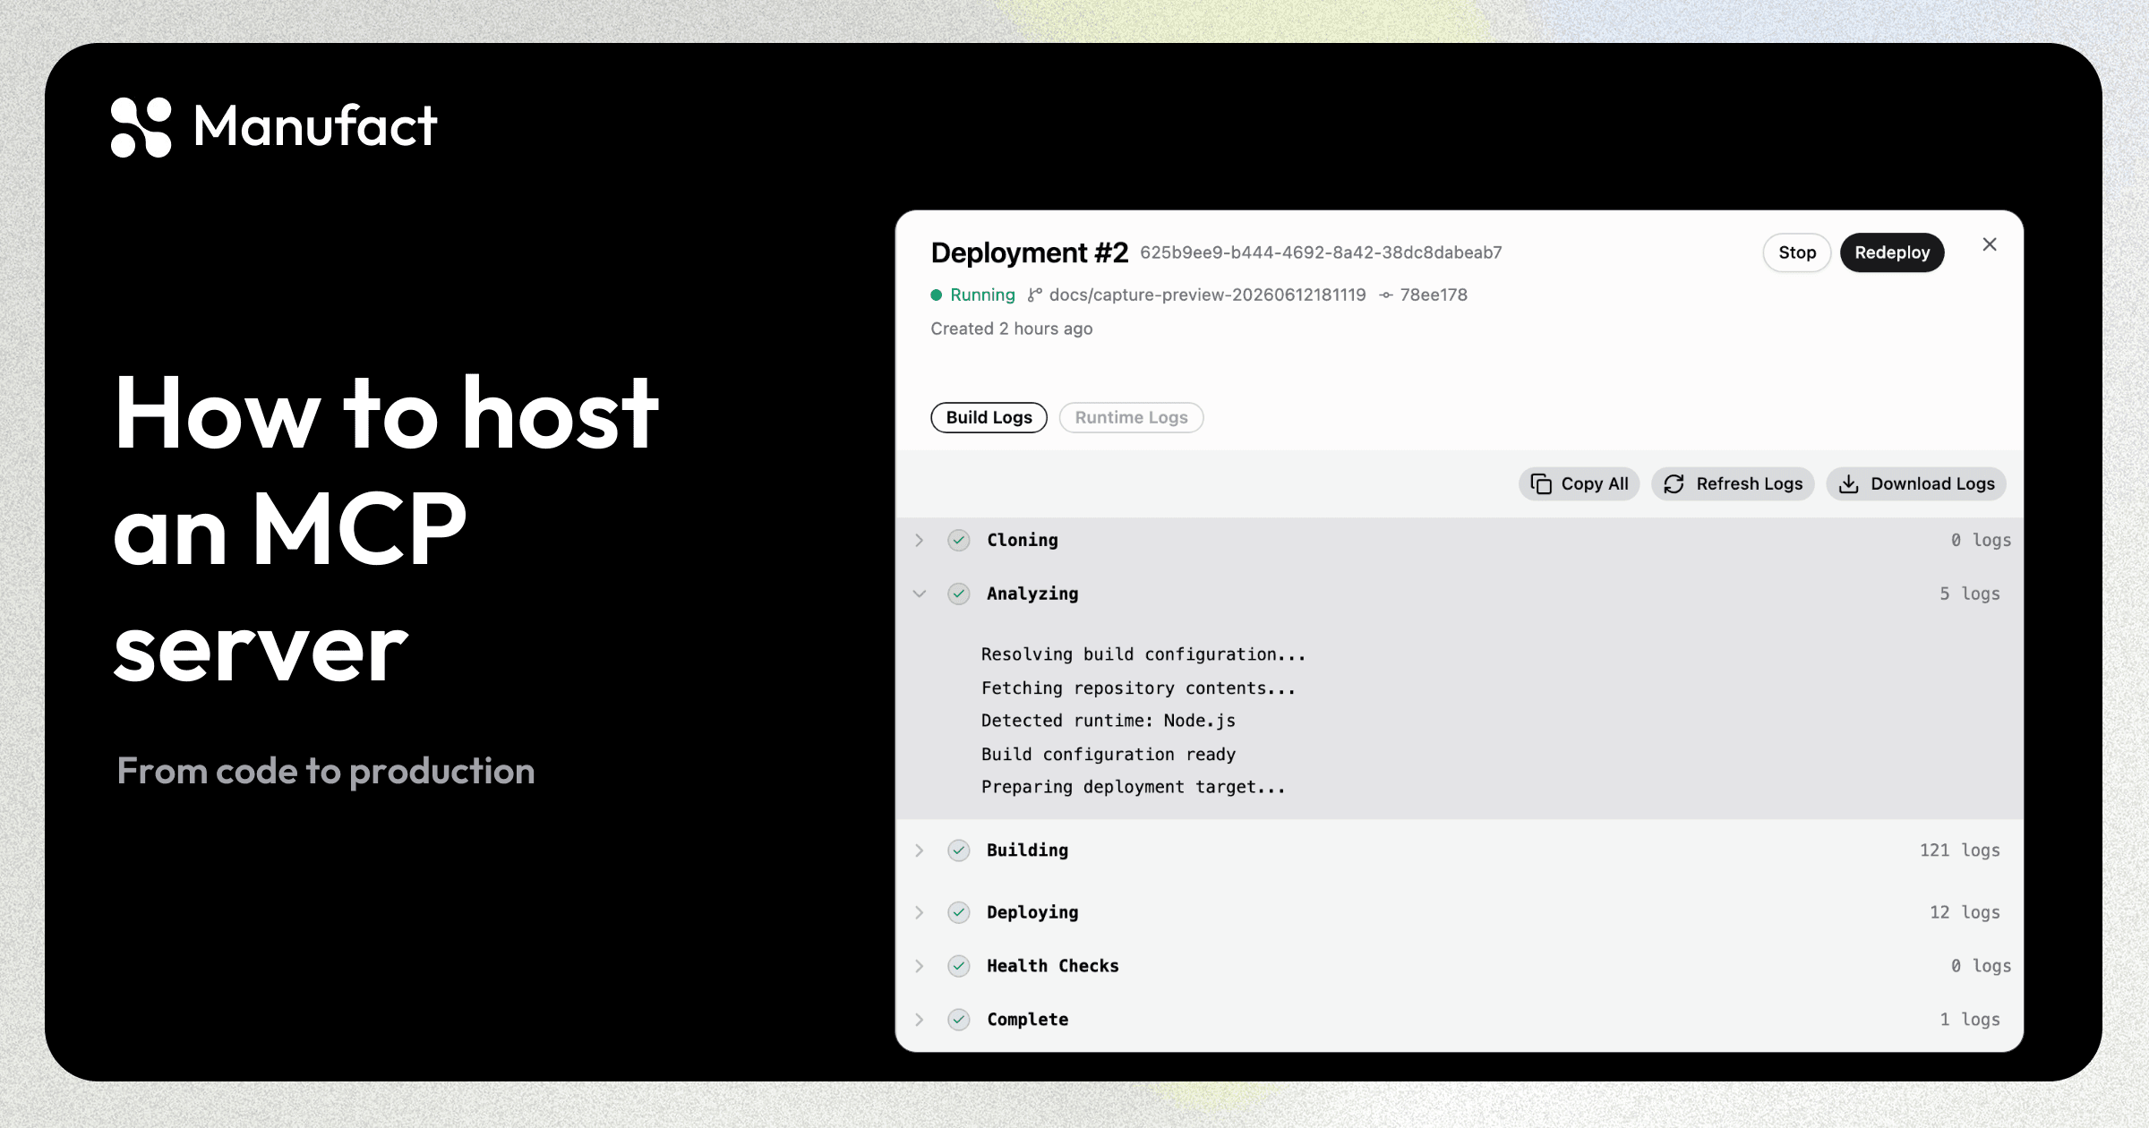Viewport: 2149px width, 1128px height.
Task: Click the 'Fetching repository contents...' log line
Action: coord(1138,688)
